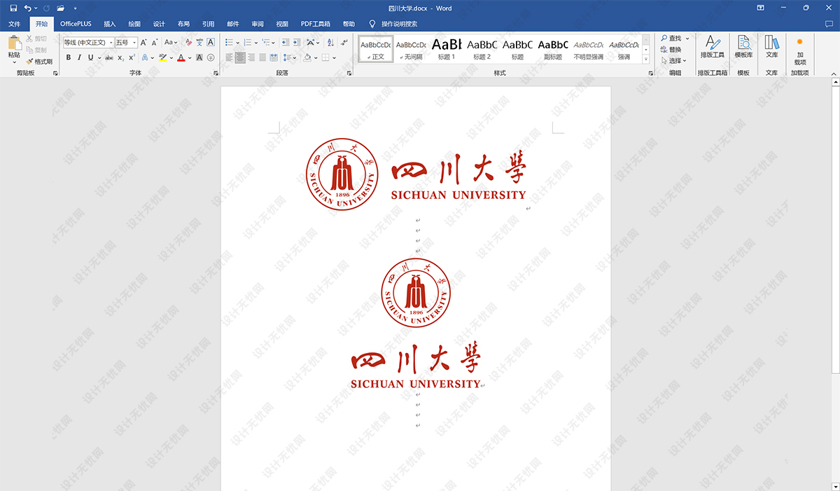Increase the font size

click(x=143, y=43)
